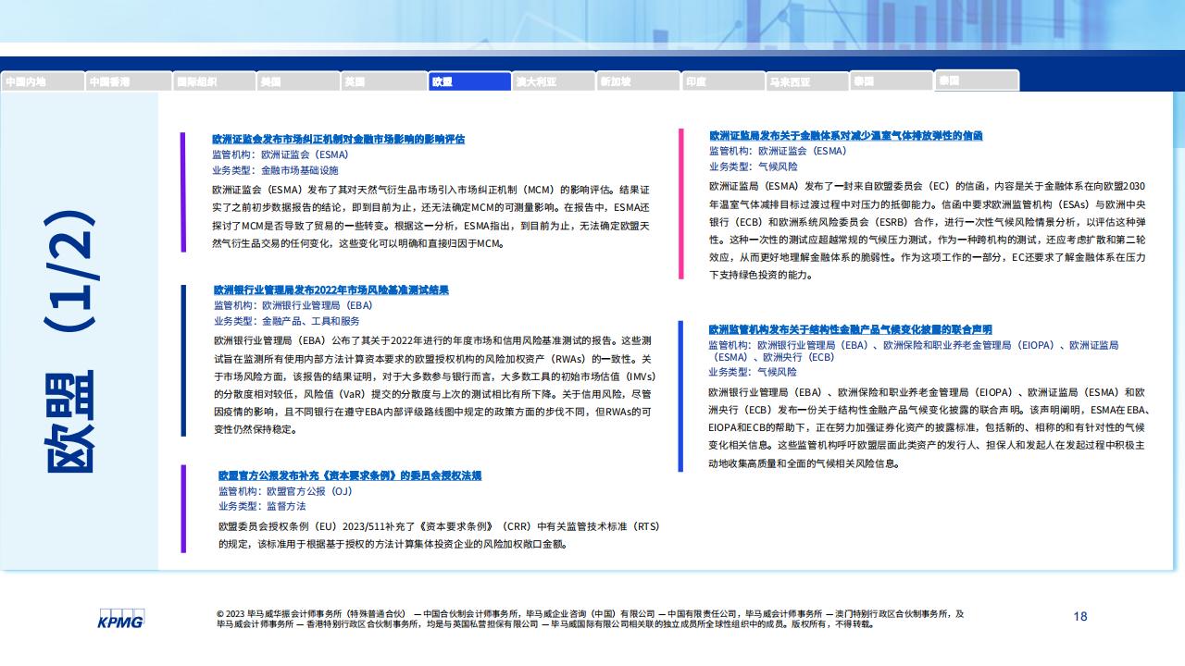
Task: Open link 欧盟官方公报发布补充《资本要求条例》的委员会授权法规
Action: (x=350, y=475)
